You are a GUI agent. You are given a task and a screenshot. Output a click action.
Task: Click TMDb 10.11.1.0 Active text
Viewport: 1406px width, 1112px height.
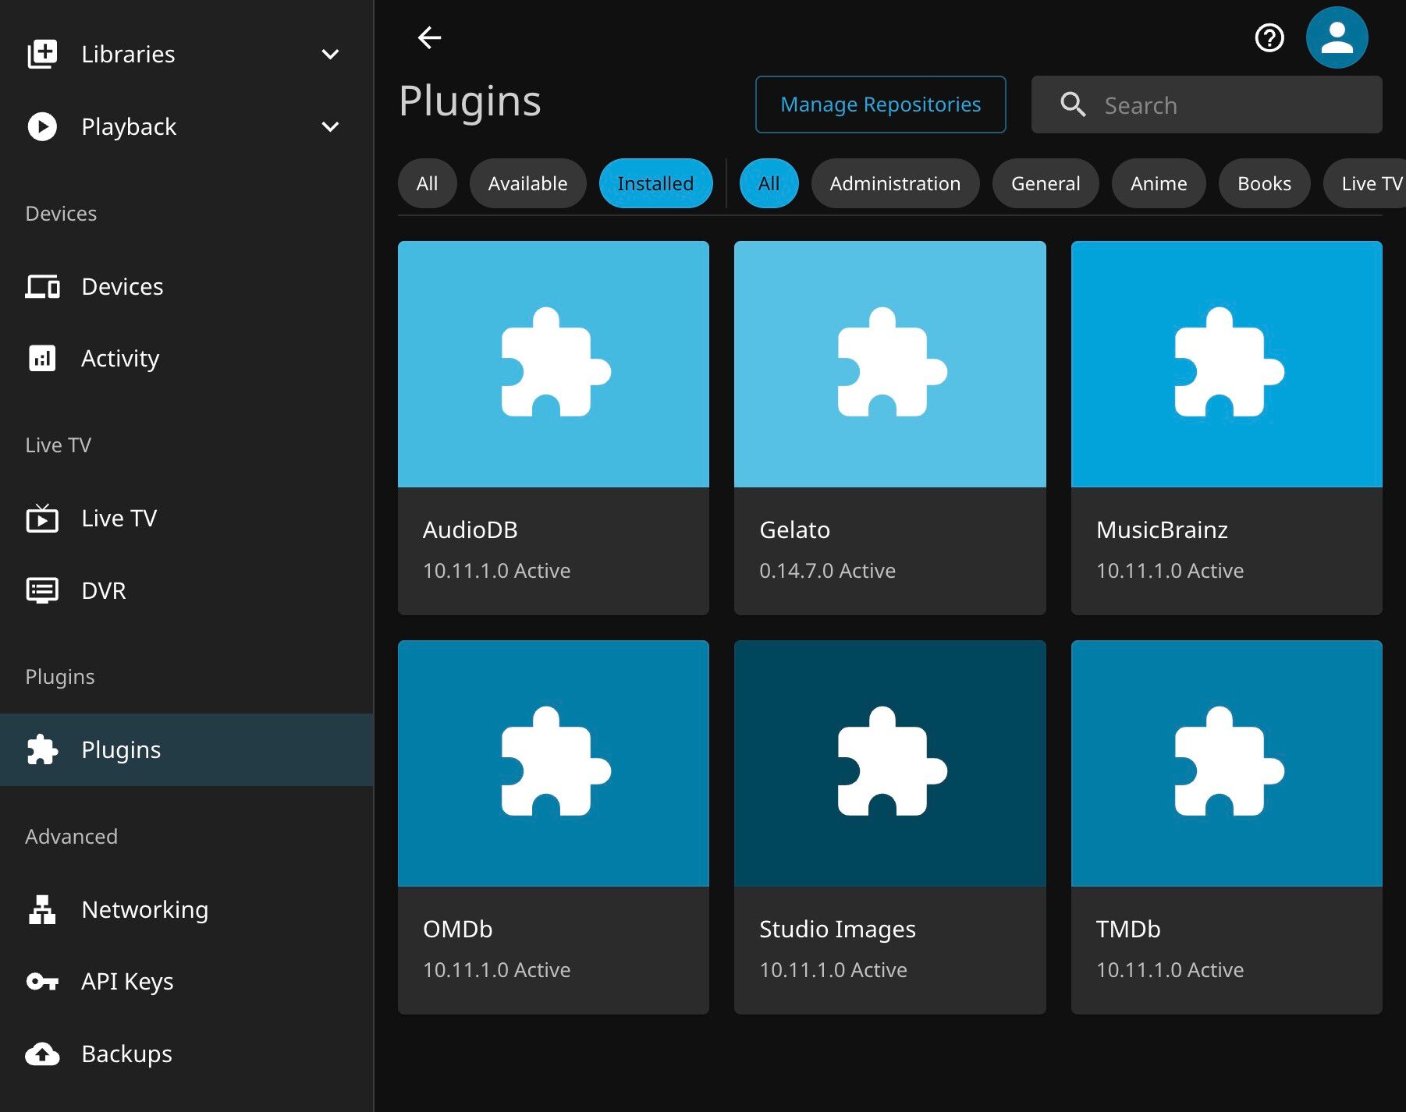tap(1170, 970)
